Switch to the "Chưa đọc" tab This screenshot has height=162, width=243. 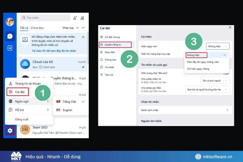click(37, 28)
